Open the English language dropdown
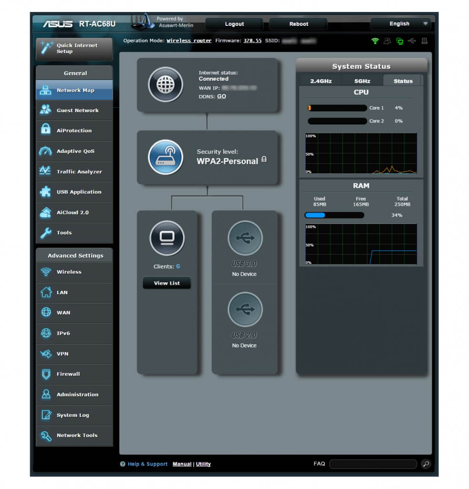The width and height of the screenshot is (469, 489). pos(401,24)
